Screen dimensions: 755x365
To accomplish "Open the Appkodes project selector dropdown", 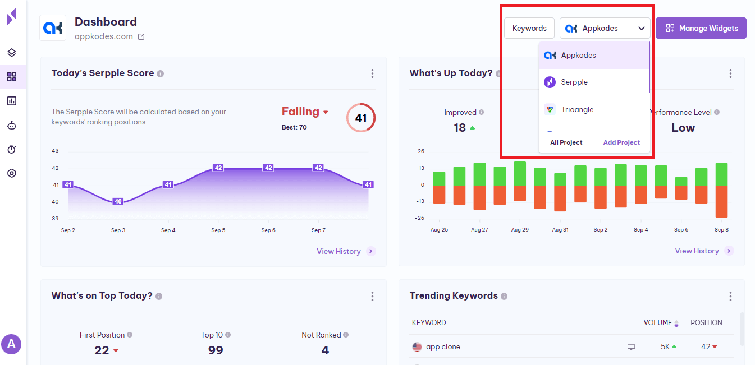I will tap(605, 29).
